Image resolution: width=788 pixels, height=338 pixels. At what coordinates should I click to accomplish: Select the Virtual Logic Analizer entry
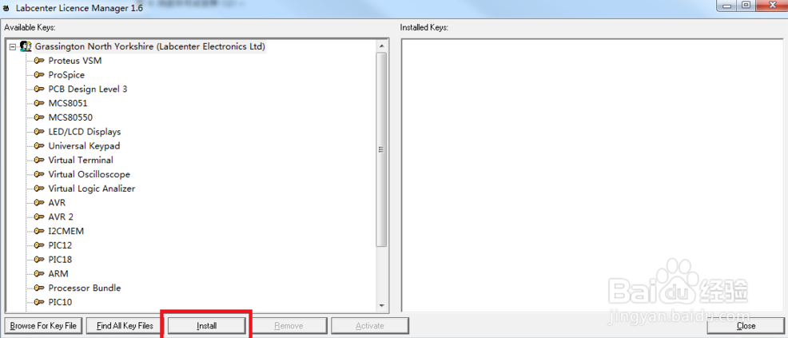point(91,189)
